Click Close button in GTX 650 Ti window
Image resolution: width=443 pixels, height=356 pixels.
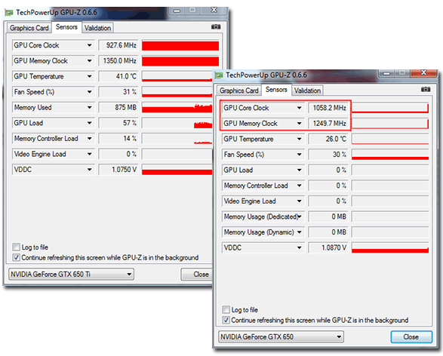click(x=197, y=274)
